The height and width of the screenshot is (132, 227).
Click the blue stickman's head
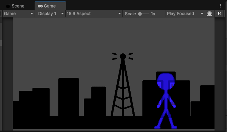tap(166, 81)
